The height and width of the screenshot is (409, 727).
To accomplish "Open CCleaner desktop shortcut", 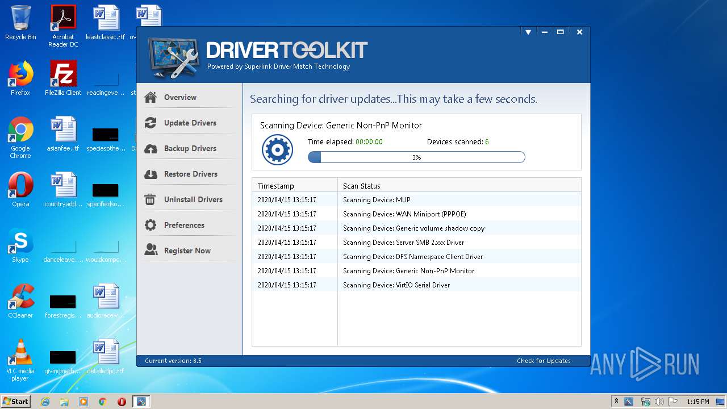I will click(20, 301).
